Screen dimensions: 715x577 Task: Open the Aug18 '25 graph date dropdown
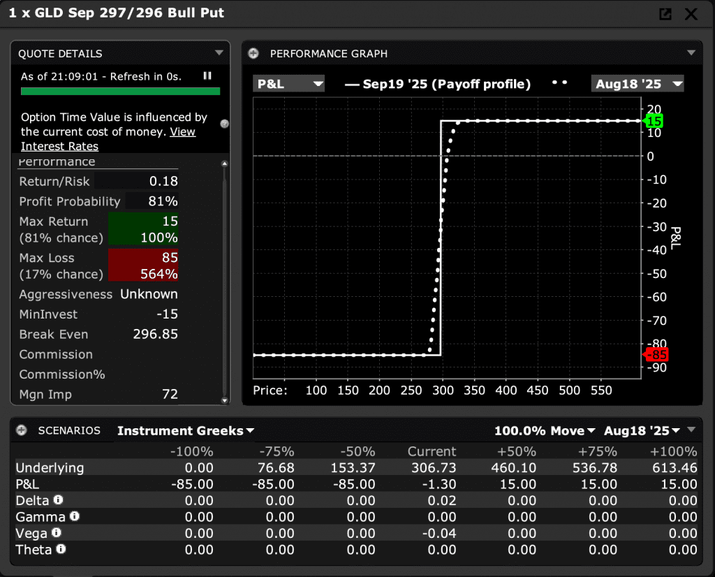tap(637, 84)
